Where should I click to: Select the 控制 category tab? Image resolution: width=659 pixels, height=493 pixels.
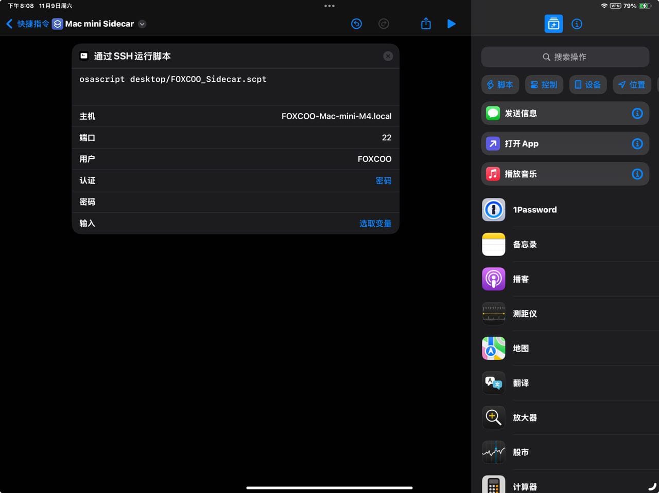click(x=544, y=85)
